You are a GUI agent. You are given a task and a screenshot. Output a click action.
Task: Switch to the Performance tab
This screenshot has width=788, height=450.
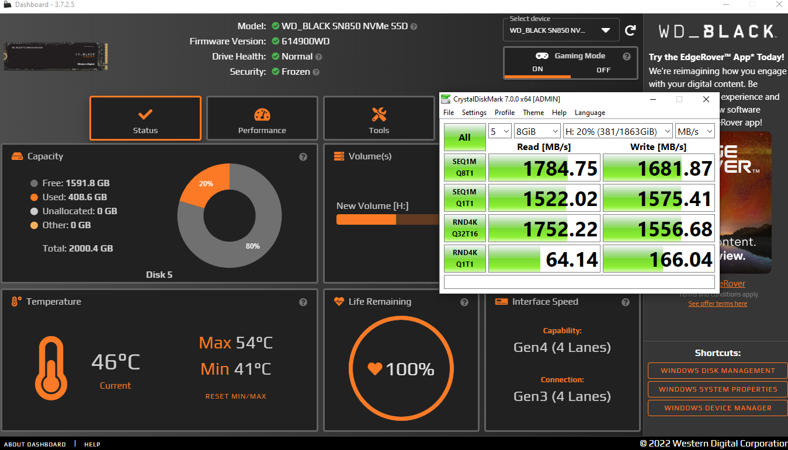262,118
